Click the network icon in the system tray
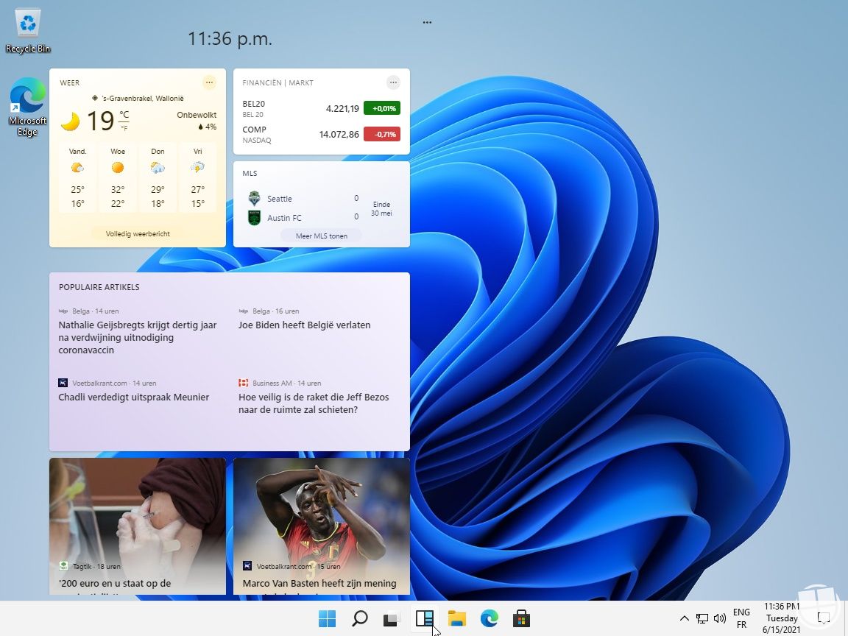This screenshot has width=848, height=636. click(702, 618)
